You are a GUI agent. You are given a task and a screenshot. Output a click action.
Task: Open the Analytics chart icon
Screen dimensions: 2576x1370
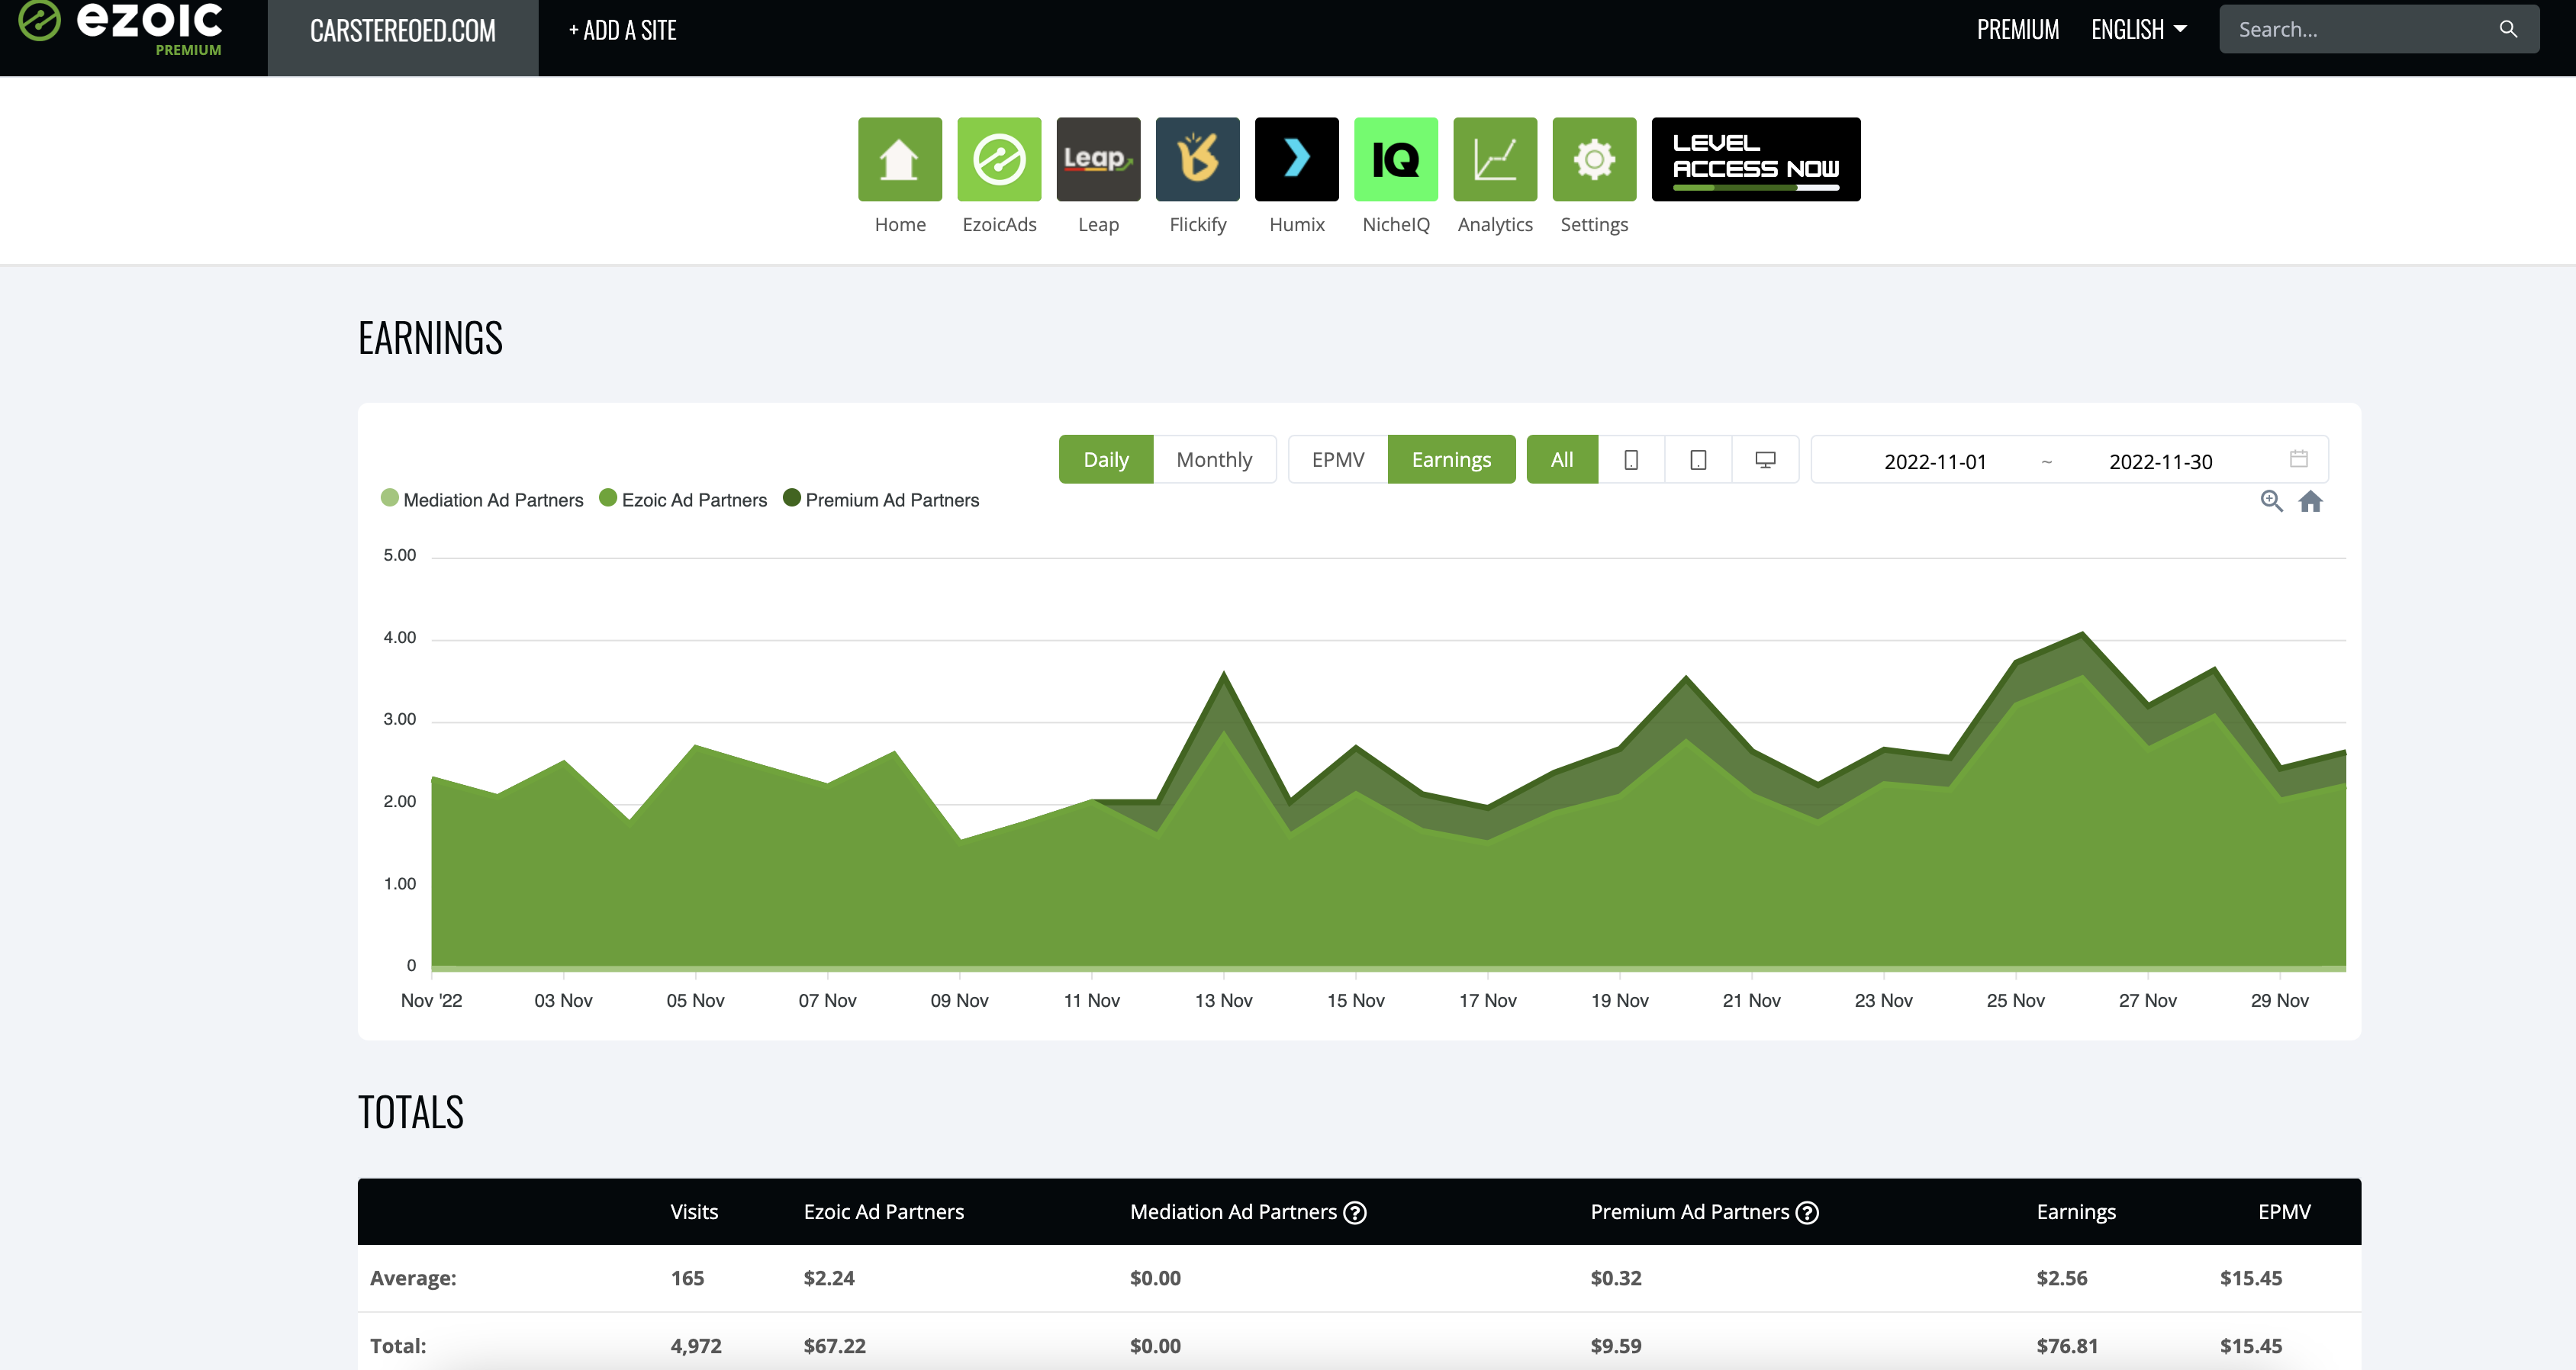click(1494, 159)
